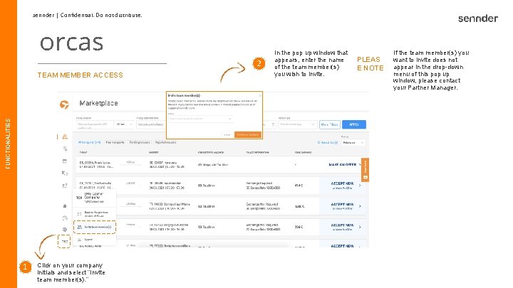513x288 pixels.
Task: Click the pickup location input field
Action: (95, 124)
